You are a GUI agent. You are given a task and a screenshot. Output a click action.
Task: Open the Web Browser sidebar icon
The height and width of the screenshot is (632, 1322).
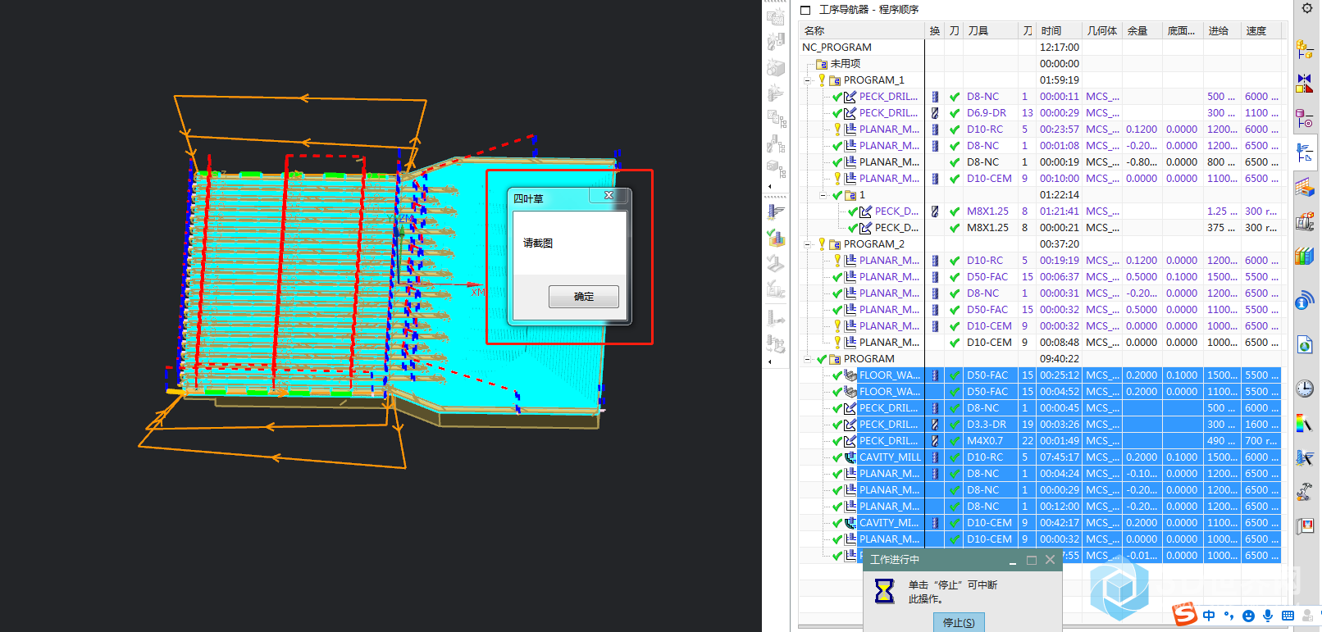[1305, 345]
